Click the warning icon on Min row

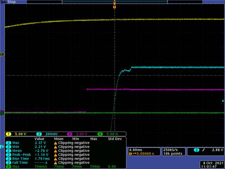[56, 147]
